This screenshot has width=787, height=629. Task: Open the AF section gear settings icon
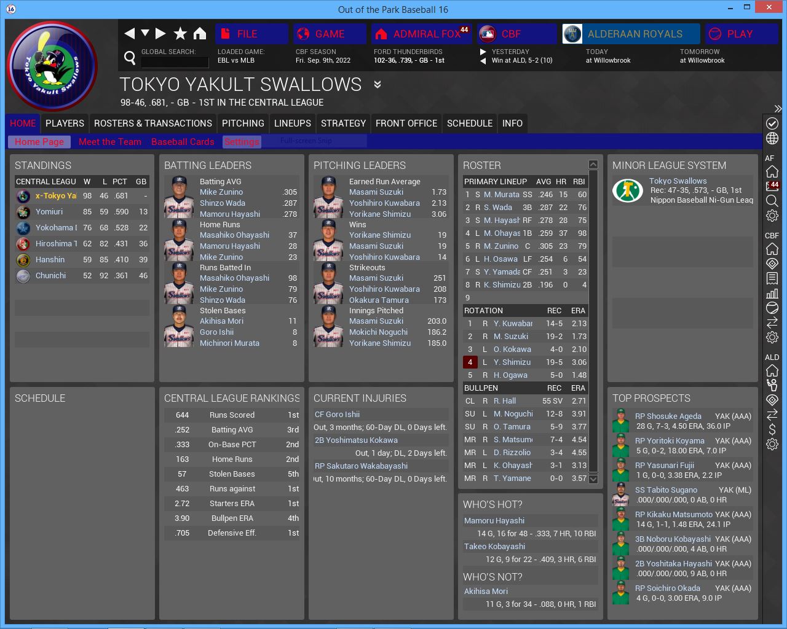click(x=772, y=216)
